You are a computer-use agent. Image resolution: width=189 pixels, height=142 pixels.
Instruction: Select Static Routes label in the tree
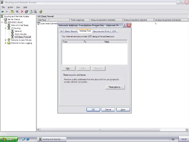pyautogui.click(x=20, y=34)
